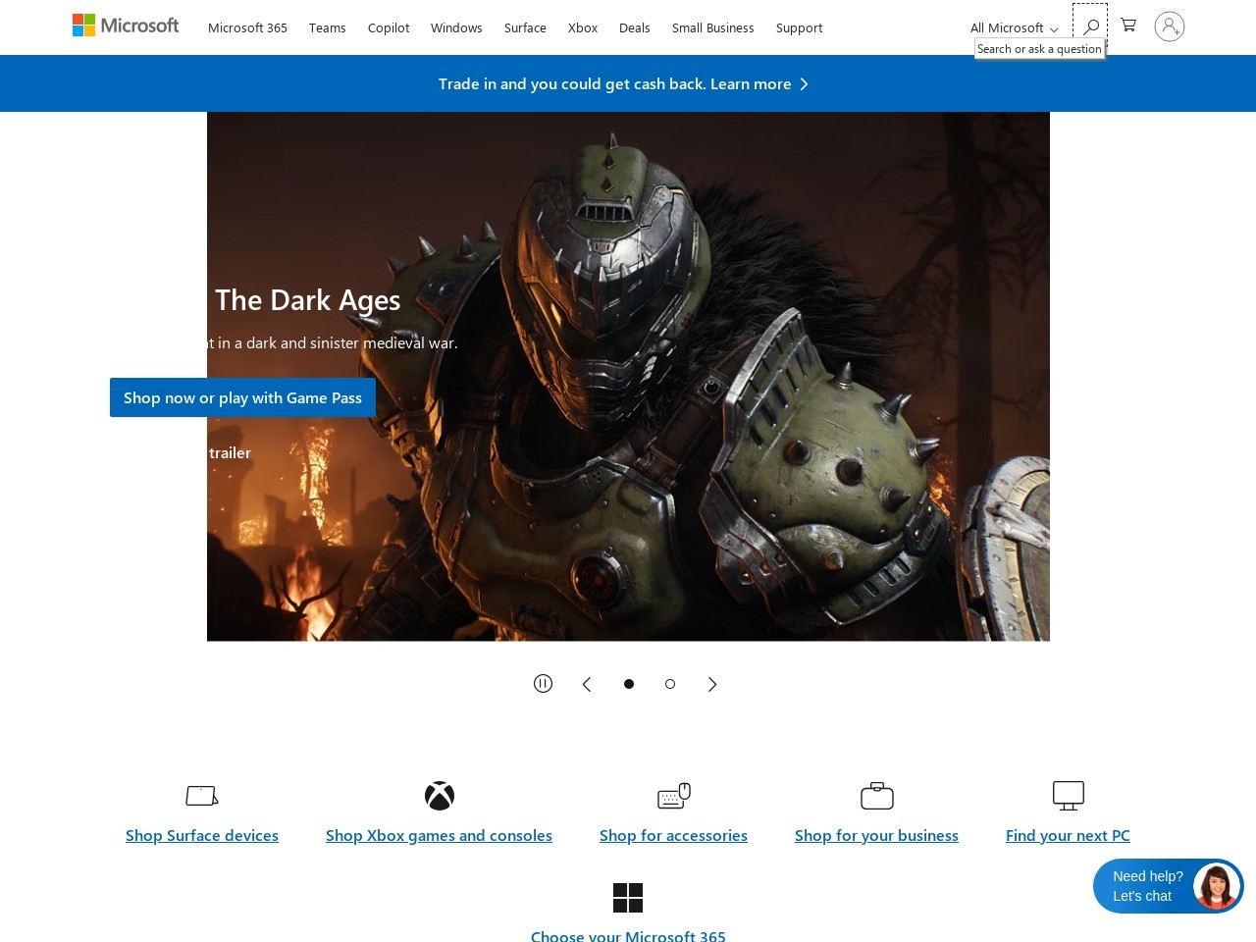
Task: Open the Need help? Let's chat button
Action: click(x=1169, y=886)
